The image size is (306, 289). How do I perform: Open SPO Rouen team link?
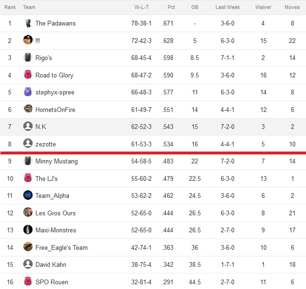pos(52,282)
